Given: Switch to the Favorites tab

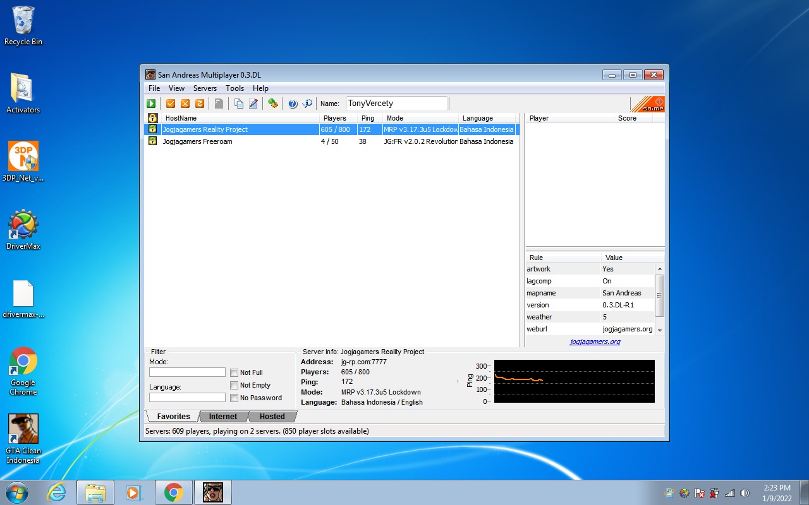Looking at the screenshot, I should [x=173, y=417].
